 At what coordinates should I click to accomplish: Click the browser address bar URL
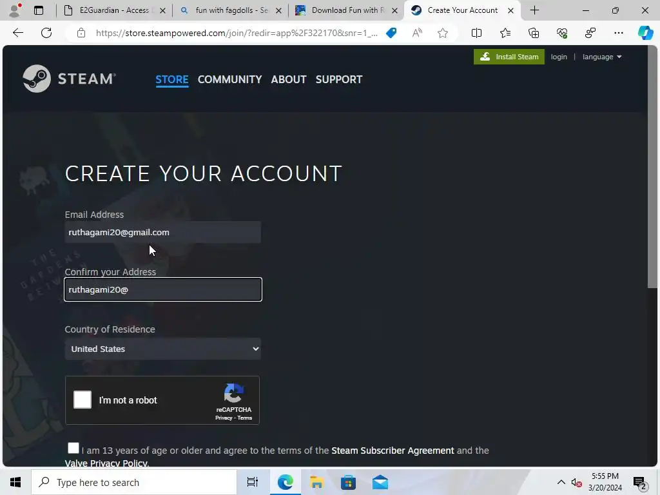point(237,33)
